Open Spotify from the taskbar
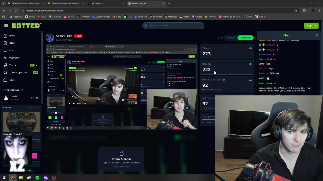Image resolution: width=323 pixels, height=181 pixels. [37, 178]
